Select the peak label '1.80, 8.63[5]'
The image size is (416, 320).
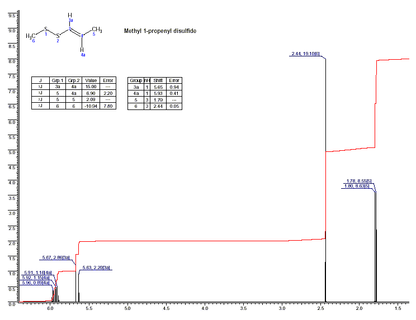tap(355, 186)
